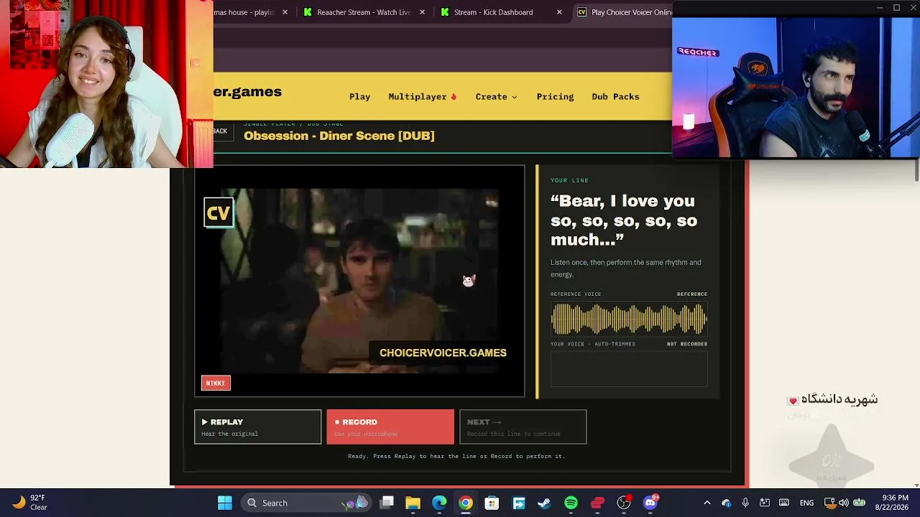Click the empty Your Voice recording box

click(629, 368)
